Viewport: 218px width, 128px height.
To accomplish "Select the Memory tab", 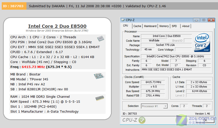I will (x=164, y=26).
